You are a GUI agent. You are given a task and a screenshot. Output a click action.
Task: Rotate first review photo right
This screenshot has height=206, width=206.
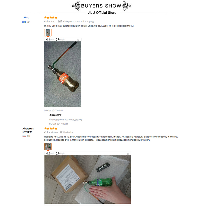pyautogui.click(x=61, y=40)
